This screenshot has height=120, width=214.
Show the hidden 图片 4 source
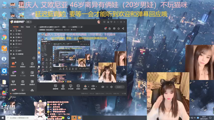[11, 47]
